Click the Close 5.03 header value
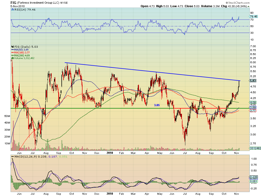This screenshot has width=261, height=196. pos(192,6)
